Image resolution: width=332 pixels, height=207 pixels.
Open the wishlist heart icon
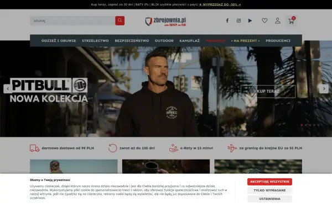coord(264,21)
